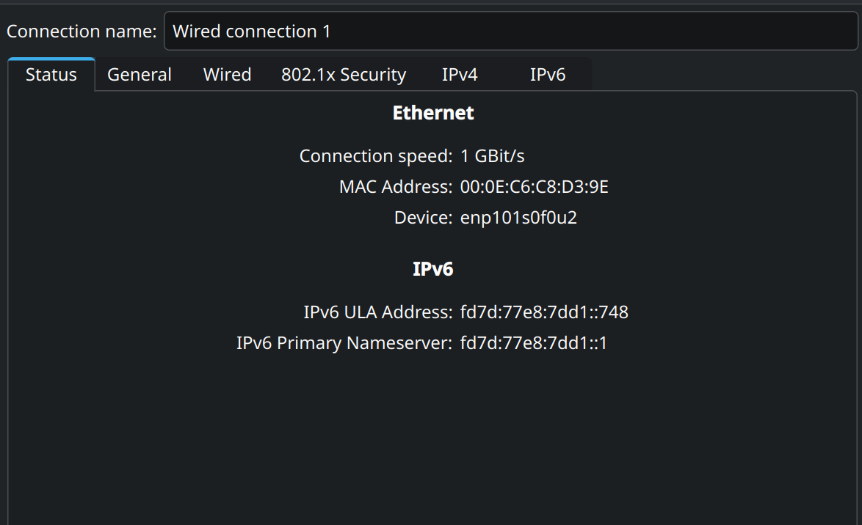Click the MAC address value 00:0E:C6:C8:D3:9E
The height and width of the screenshot is (525, 862).
pyautogui.click(x=534, y=187)
